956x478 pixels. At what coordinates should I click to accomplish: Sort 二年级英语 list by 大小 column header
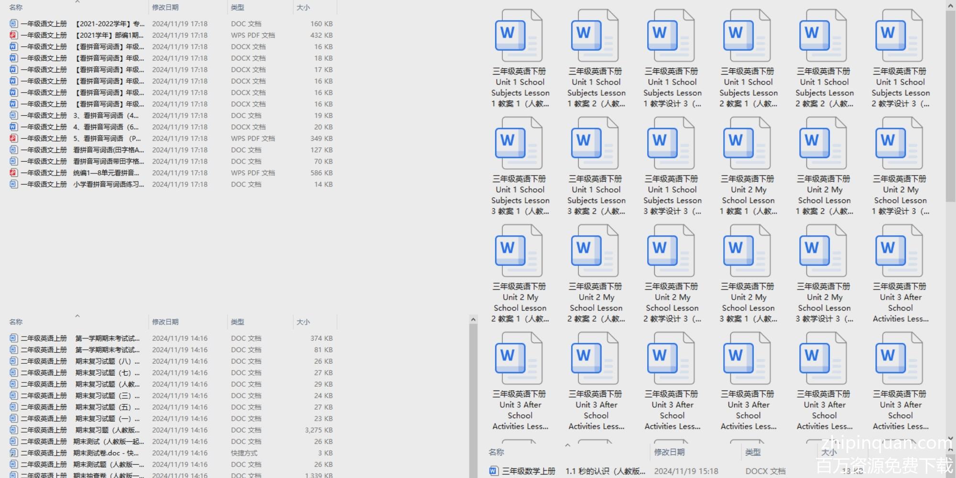[303, 322]
